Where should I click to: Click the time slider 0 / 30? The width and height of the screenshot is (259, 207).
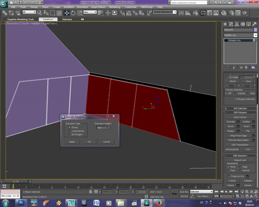point(16,181)
